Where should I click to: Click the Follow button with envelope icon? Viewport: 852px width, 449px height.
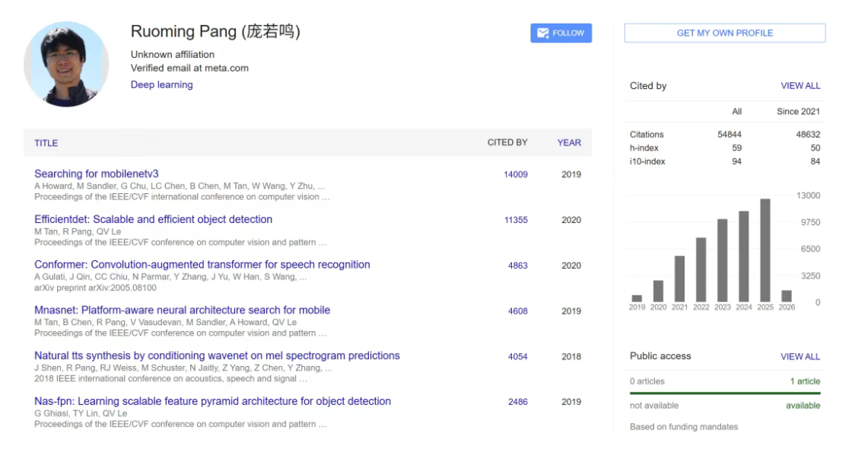tap(561, 33)
